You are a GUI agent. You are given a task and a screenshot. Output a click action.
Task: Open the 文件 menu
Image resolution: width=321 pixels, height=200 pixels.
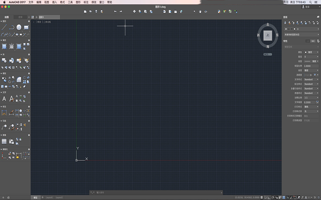coord(31,2)
